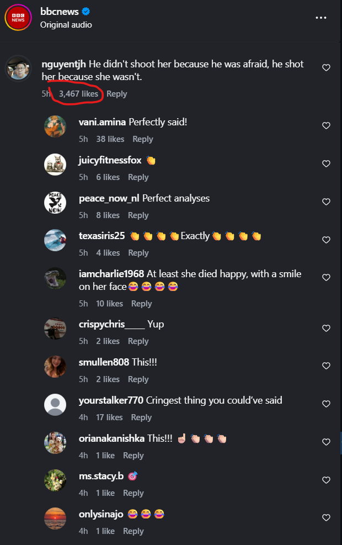Like vani.amina's comment heart icon

coord(326,126)
